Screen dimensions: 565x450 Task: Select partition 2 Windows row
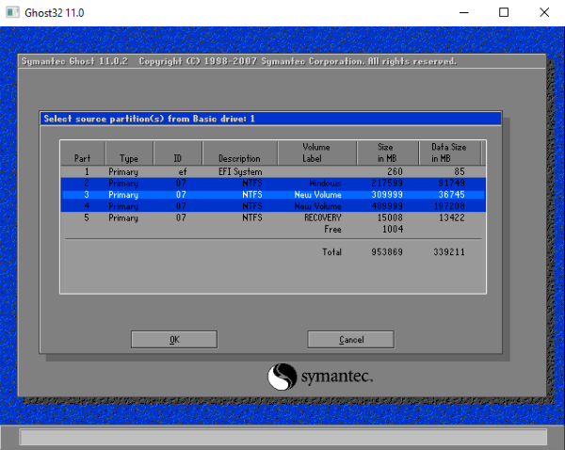point(273,184)
